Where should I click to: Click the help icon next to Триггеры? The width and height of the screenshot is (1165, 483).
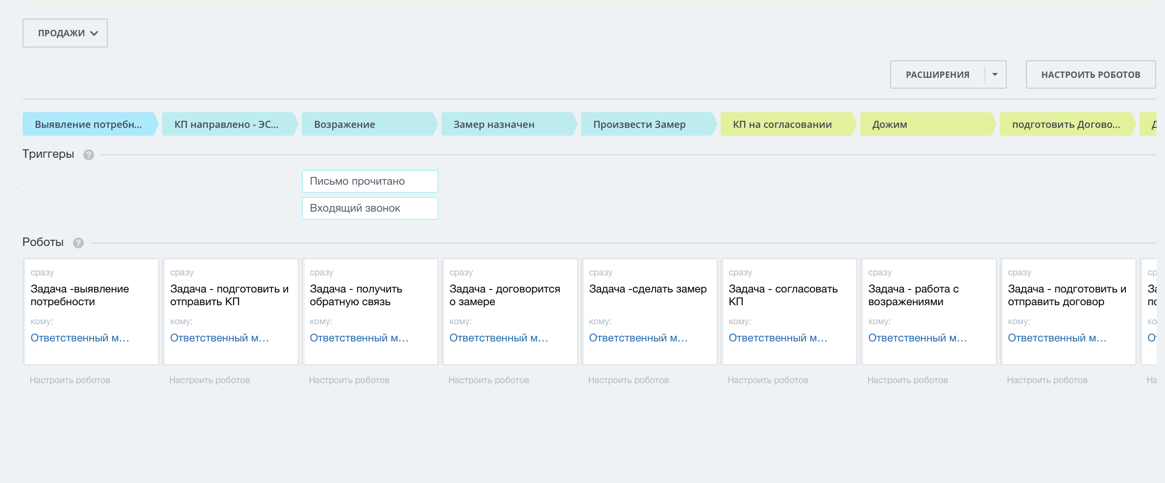(x=88, y=155)
